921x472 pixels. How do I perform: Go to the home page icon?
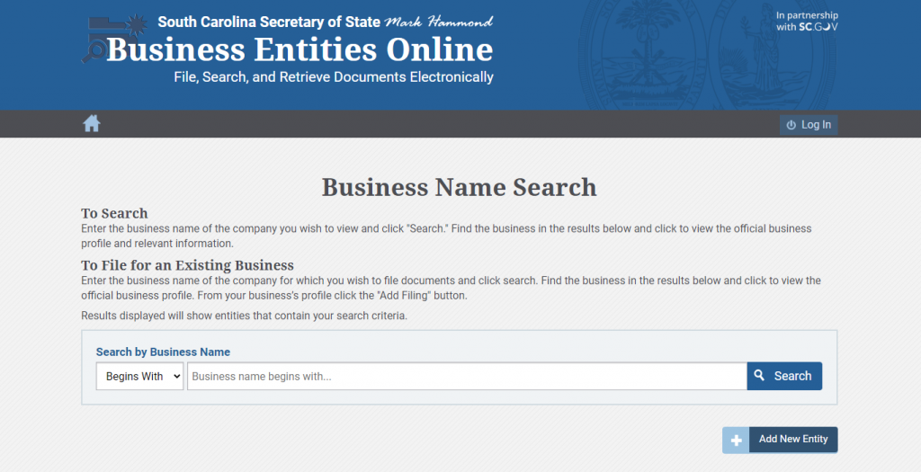click(92, 124)
